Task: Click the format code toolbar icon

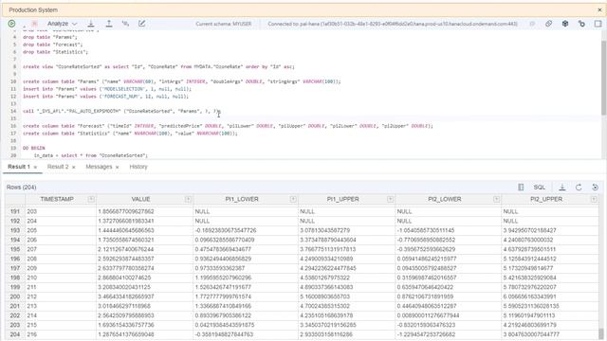Action: click(x=125, y=24)
